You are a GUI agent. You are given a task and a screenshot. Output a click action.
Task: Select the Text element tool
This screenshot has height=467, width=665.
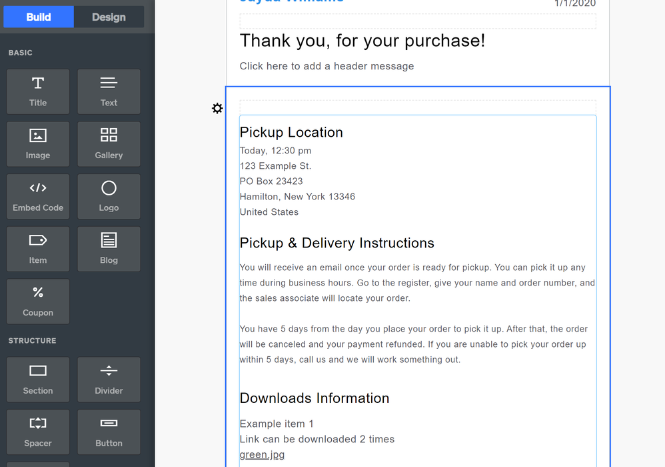tap(109, 91)
